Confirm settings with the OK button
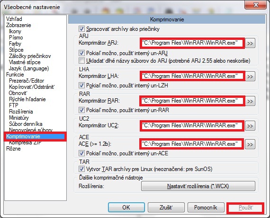Viewport: 270px width, 218px height. pyautogui.click(x=126, y=207)
